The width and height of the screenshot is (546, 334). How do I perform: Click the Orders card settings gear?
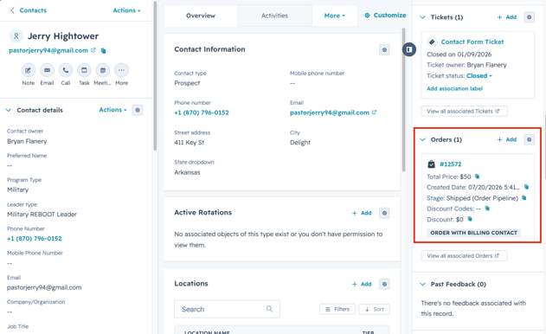point(530,139)
